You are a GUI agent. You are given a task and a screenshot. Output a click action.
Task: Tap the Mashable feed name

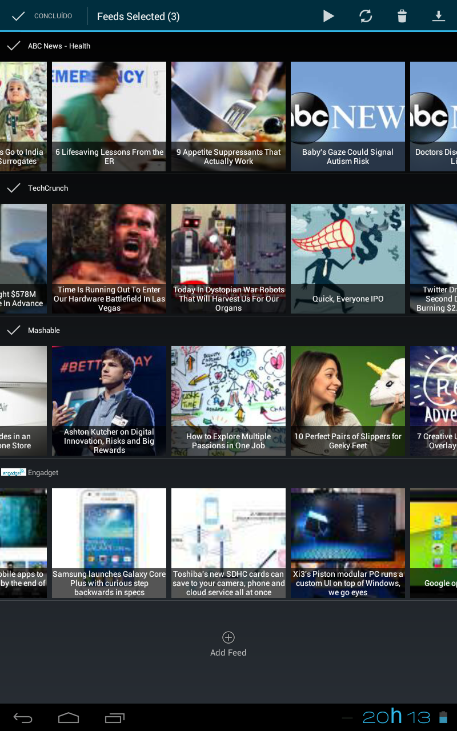[x=44, y=330]
